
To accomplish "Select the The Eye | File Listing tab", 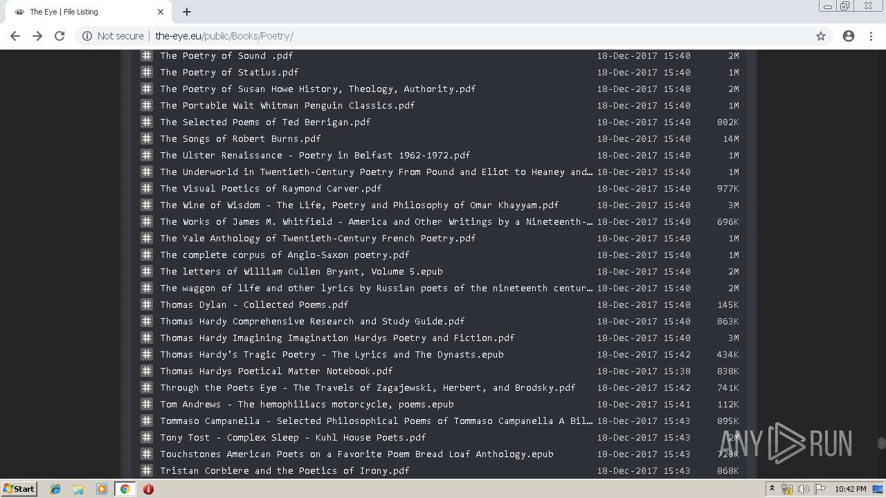I will click(x=87, y=12).
